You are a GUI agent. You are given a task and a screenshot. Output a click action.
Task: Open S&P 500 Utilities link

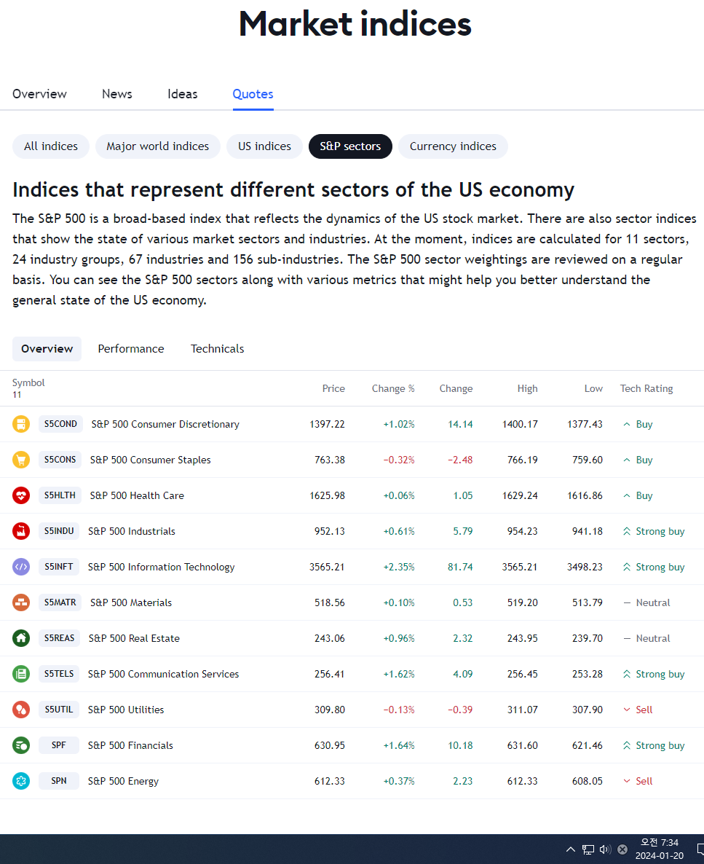[126, 710]
